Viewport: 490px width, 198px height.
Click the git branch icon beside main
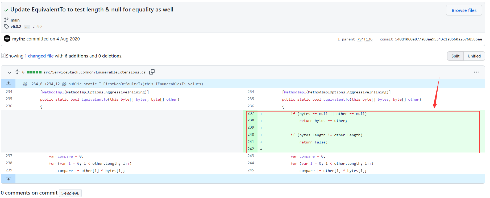pos(6,20)
